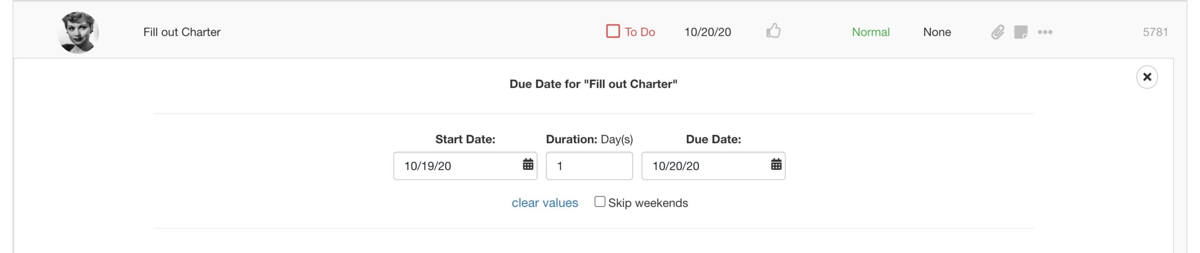
Task: Open the Start Date calendar picker
Action: (x=528, y=164)
